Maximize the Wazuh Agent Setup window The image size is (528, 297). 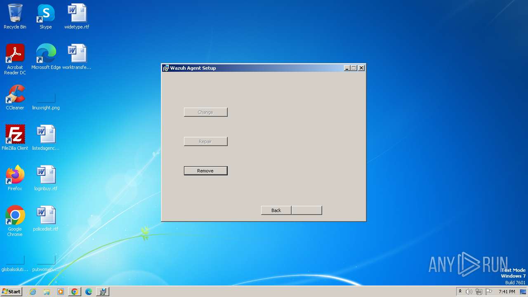point(354,68)
